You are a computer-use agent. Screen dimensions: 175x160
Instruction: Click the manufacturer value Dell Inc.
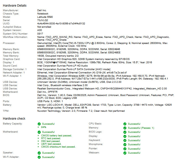coord(42,10)
